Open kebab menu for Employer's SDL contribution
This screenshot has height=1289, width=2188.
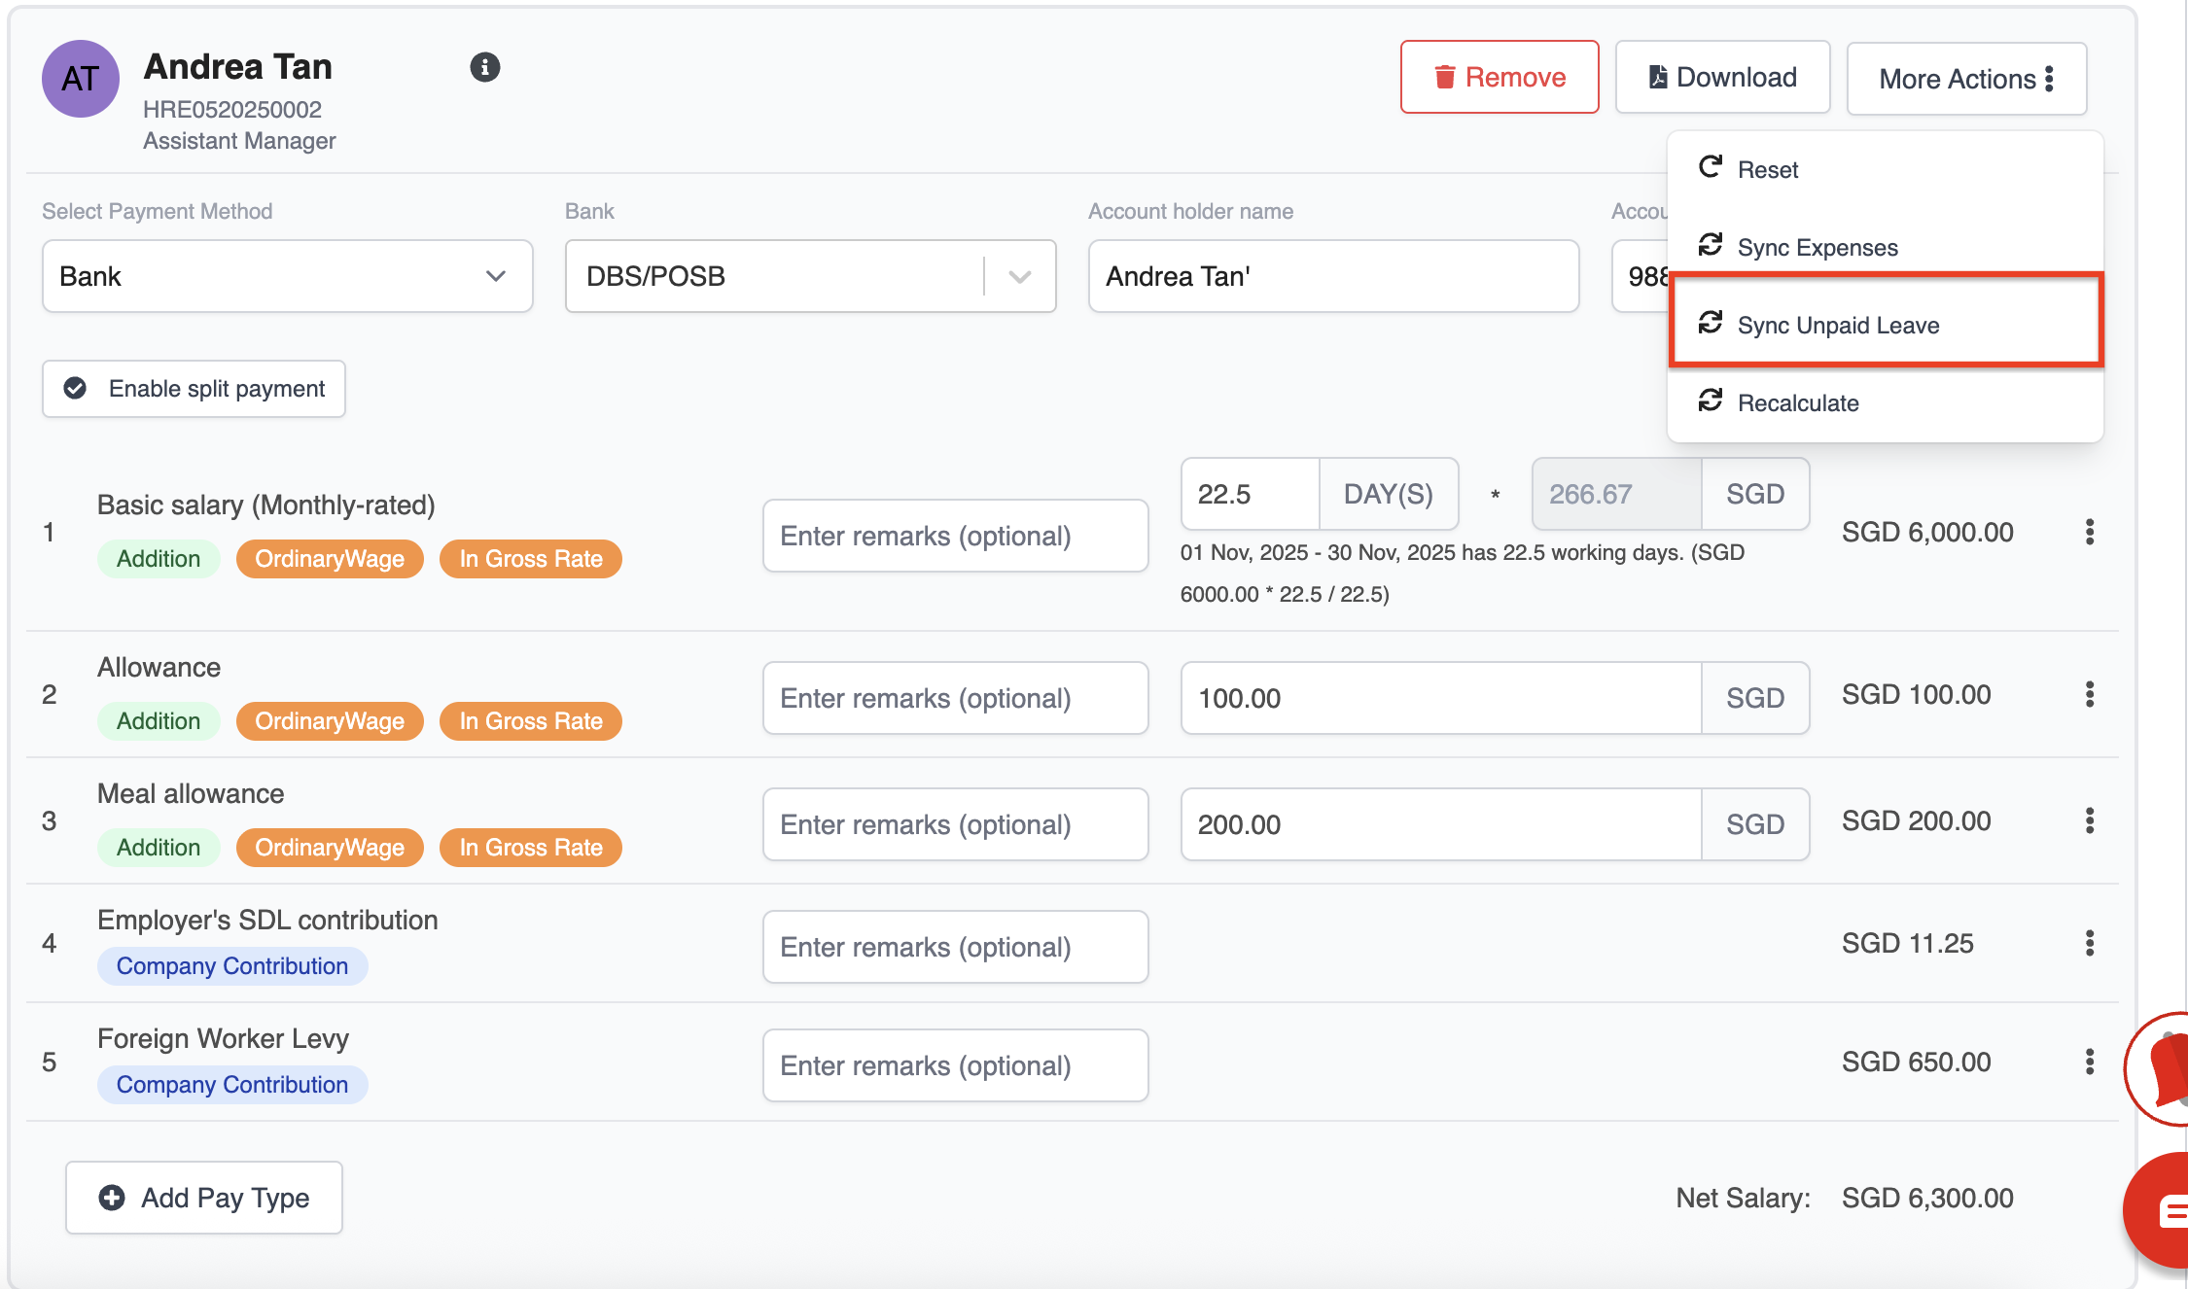point(2089,943)
